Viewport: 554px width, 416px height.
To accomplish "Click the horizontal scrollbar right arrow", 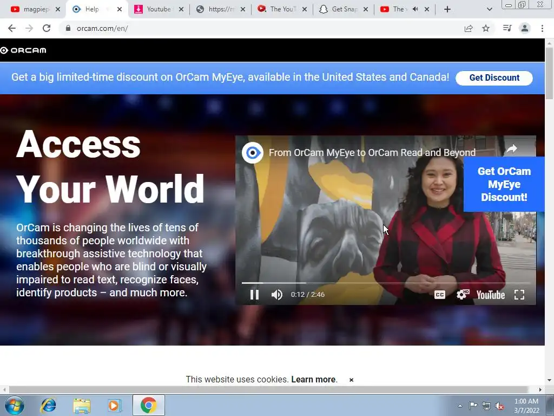I will [540, 390].
